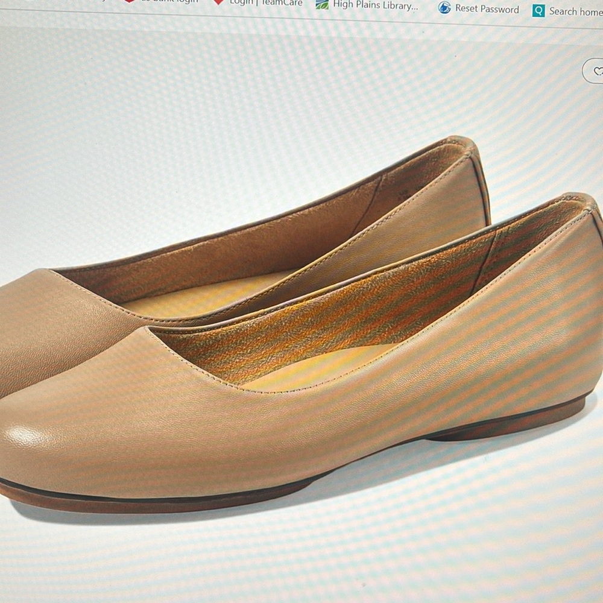Open the Reset Password bookmark

click(x=479, y=8)
